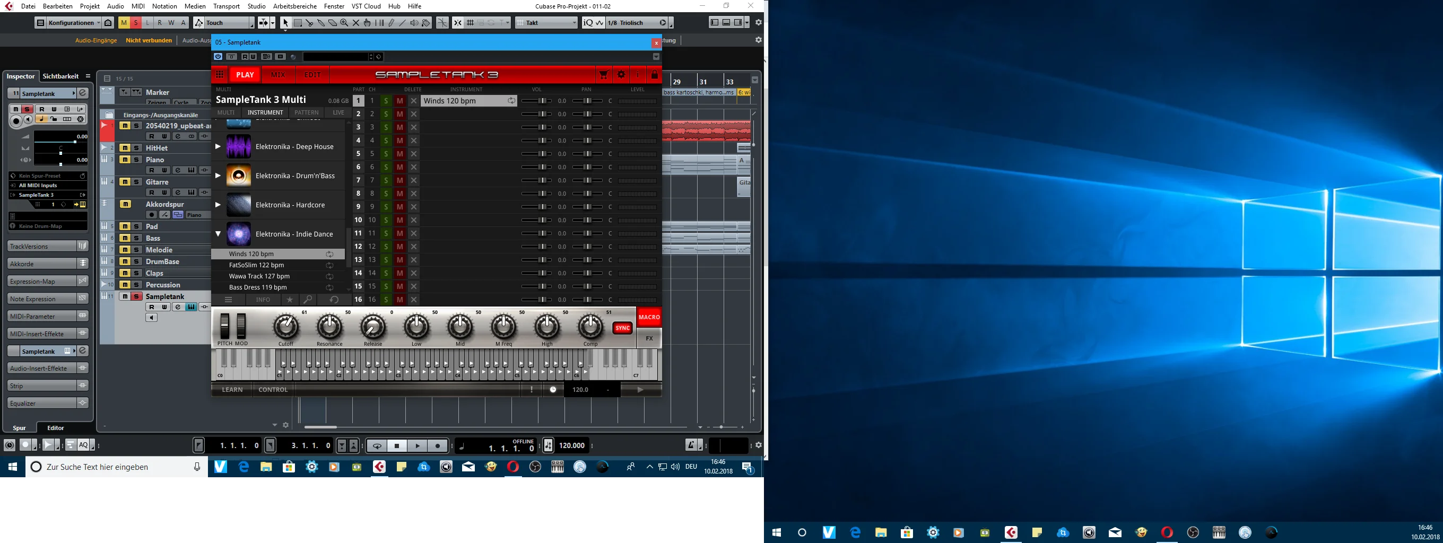Click Opera icon in left taskbar
1443x543 pixels.
(x=512, y=467)
